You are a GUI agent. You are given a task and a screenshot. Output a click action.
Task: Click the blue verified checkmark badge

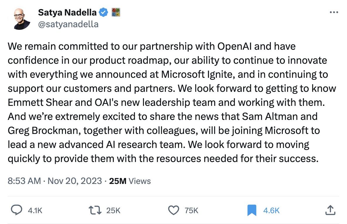(x=104, y=13)
